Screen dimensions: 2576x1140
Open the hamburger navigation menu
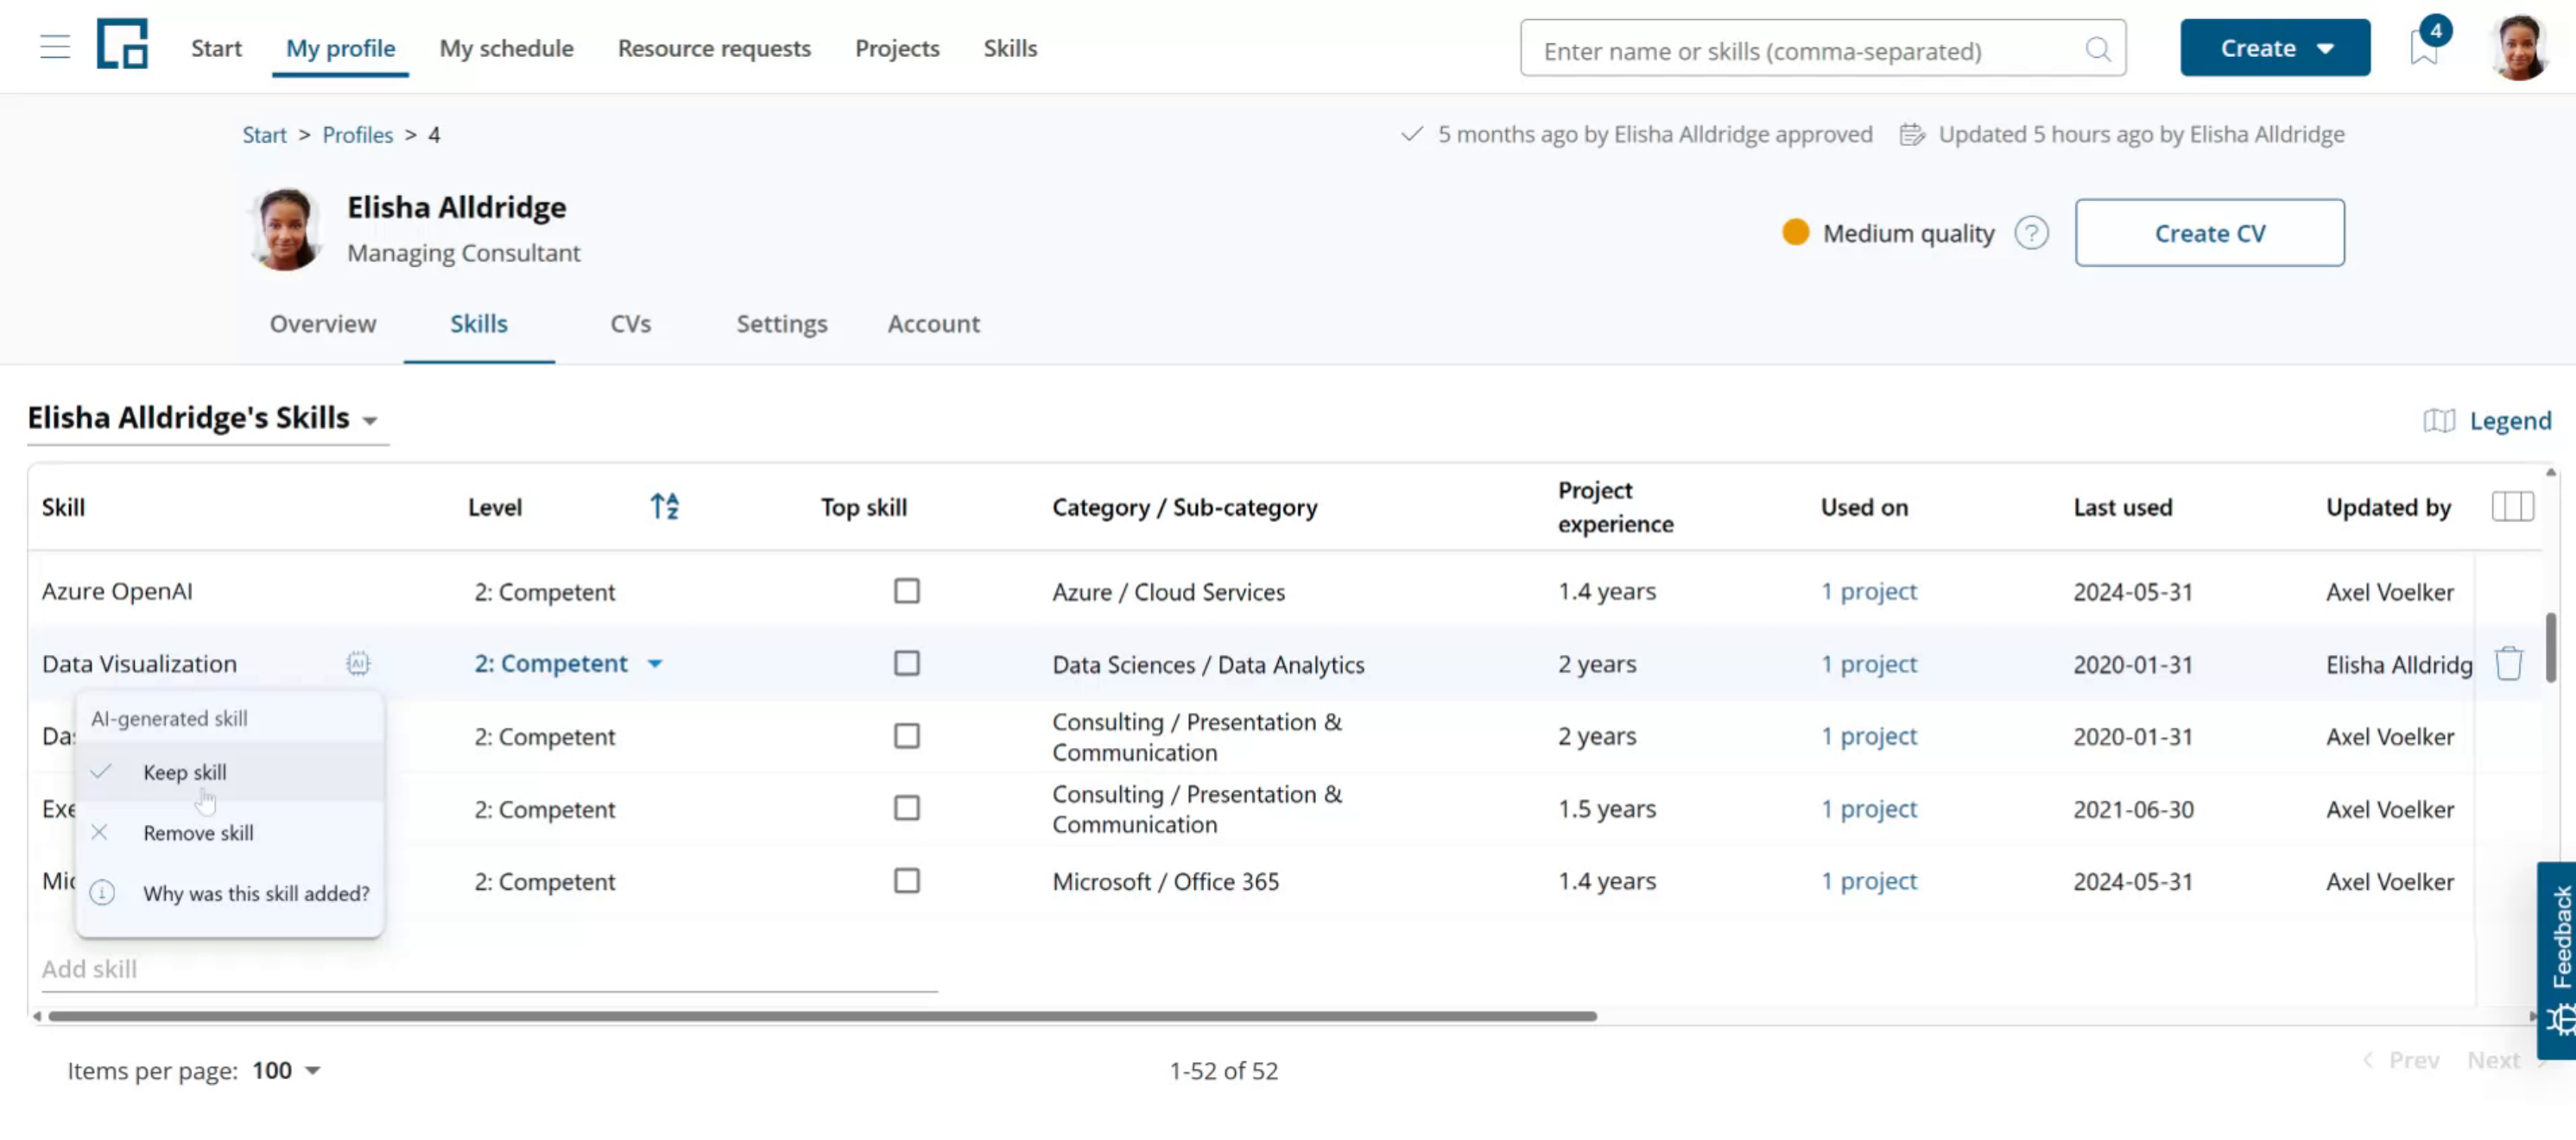pyautogui.click(x=55, y=47)
